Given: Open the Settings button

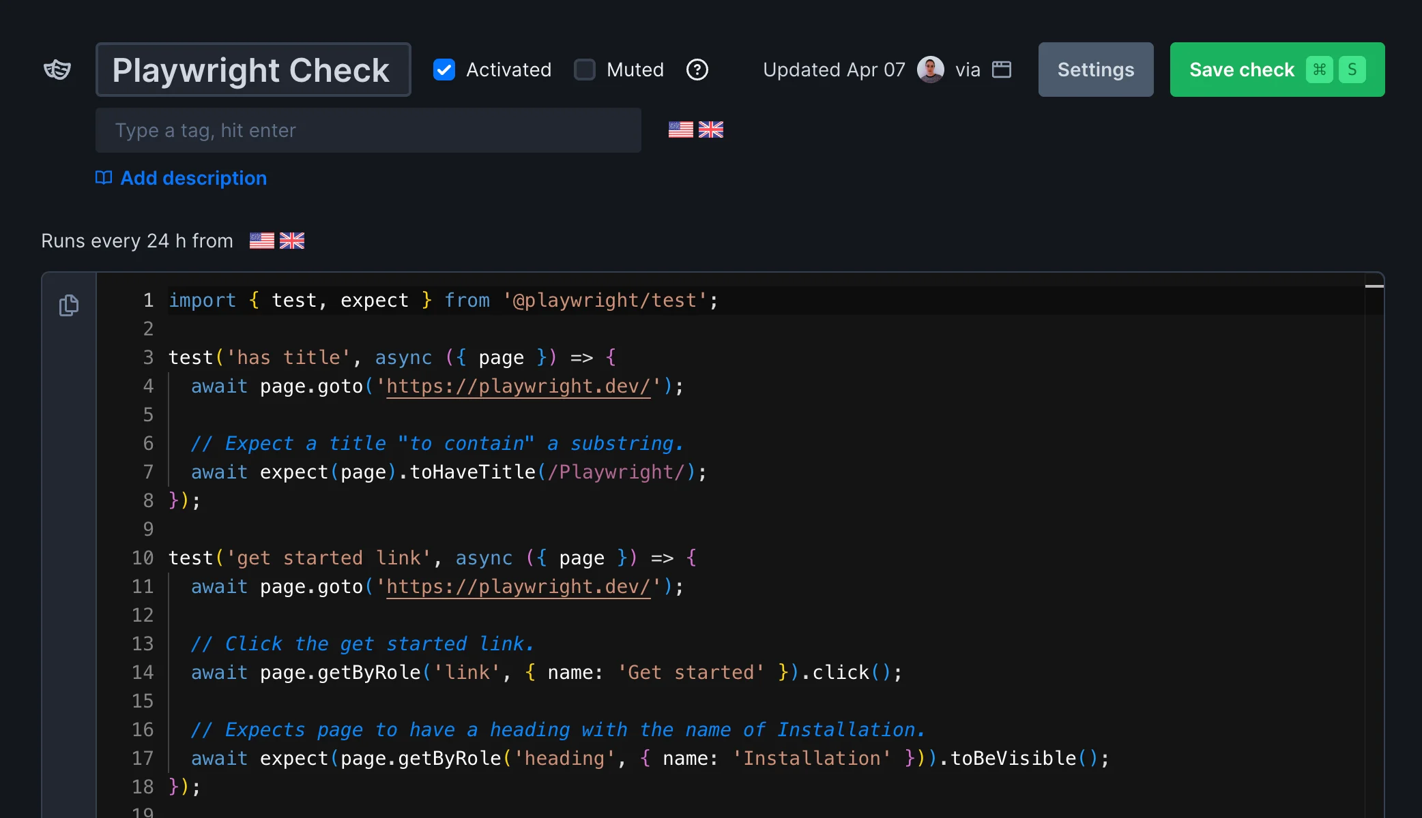Looking at the screenshot, I should click(x=1096, y=70).
